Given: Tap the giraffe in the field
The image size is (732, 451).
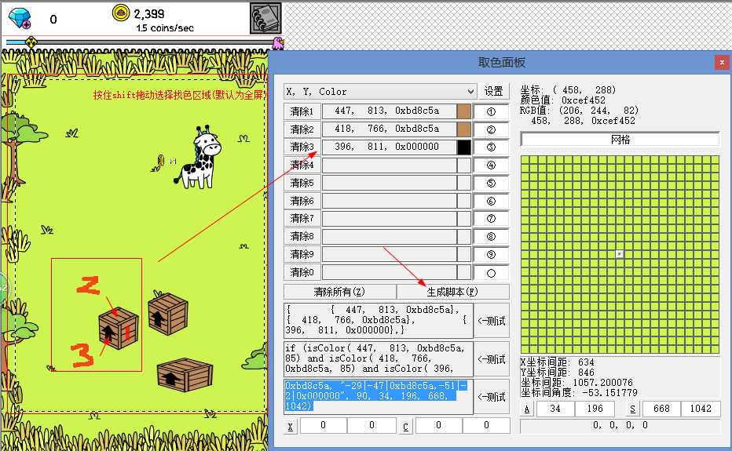Looking at the screenshot, I should click(x=199, y=158).
